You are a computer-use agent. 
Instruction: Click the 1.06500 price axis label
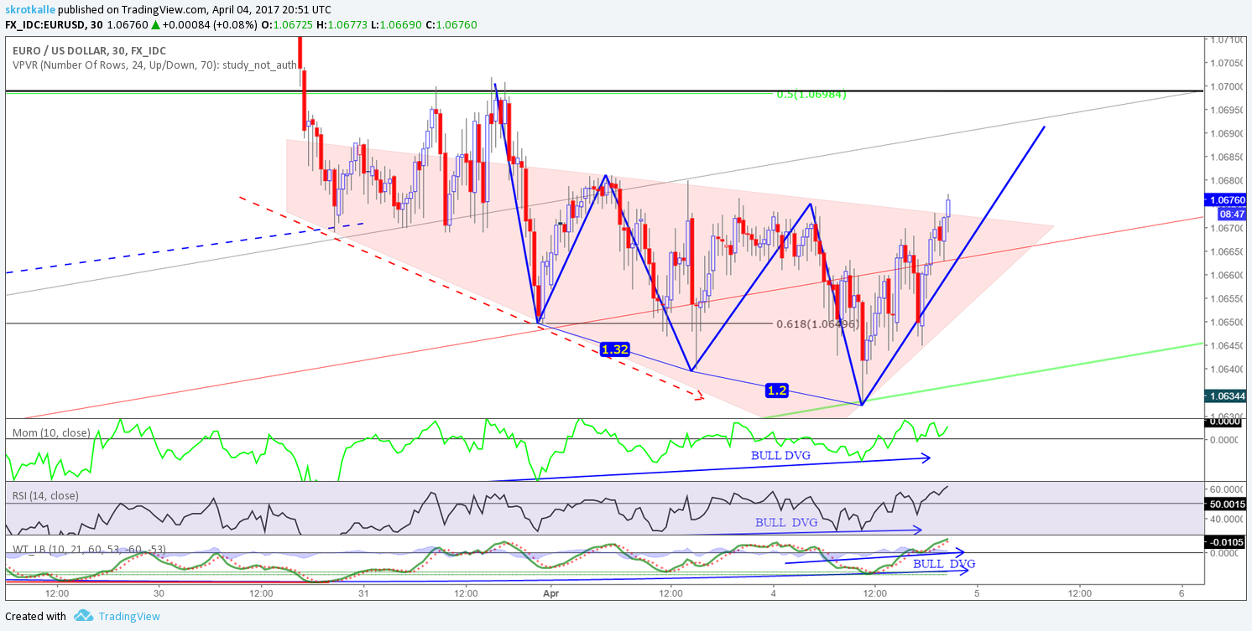(1226, 322)
